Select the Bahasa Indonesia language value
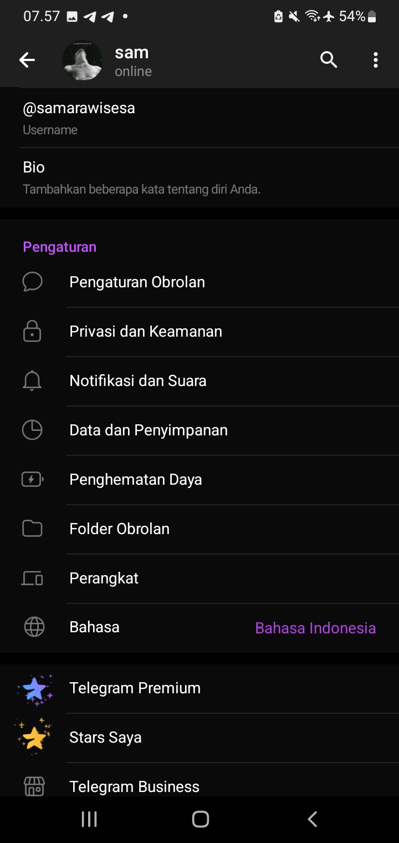The height and width of the screenshot is (843, 399). pos(315,628)
